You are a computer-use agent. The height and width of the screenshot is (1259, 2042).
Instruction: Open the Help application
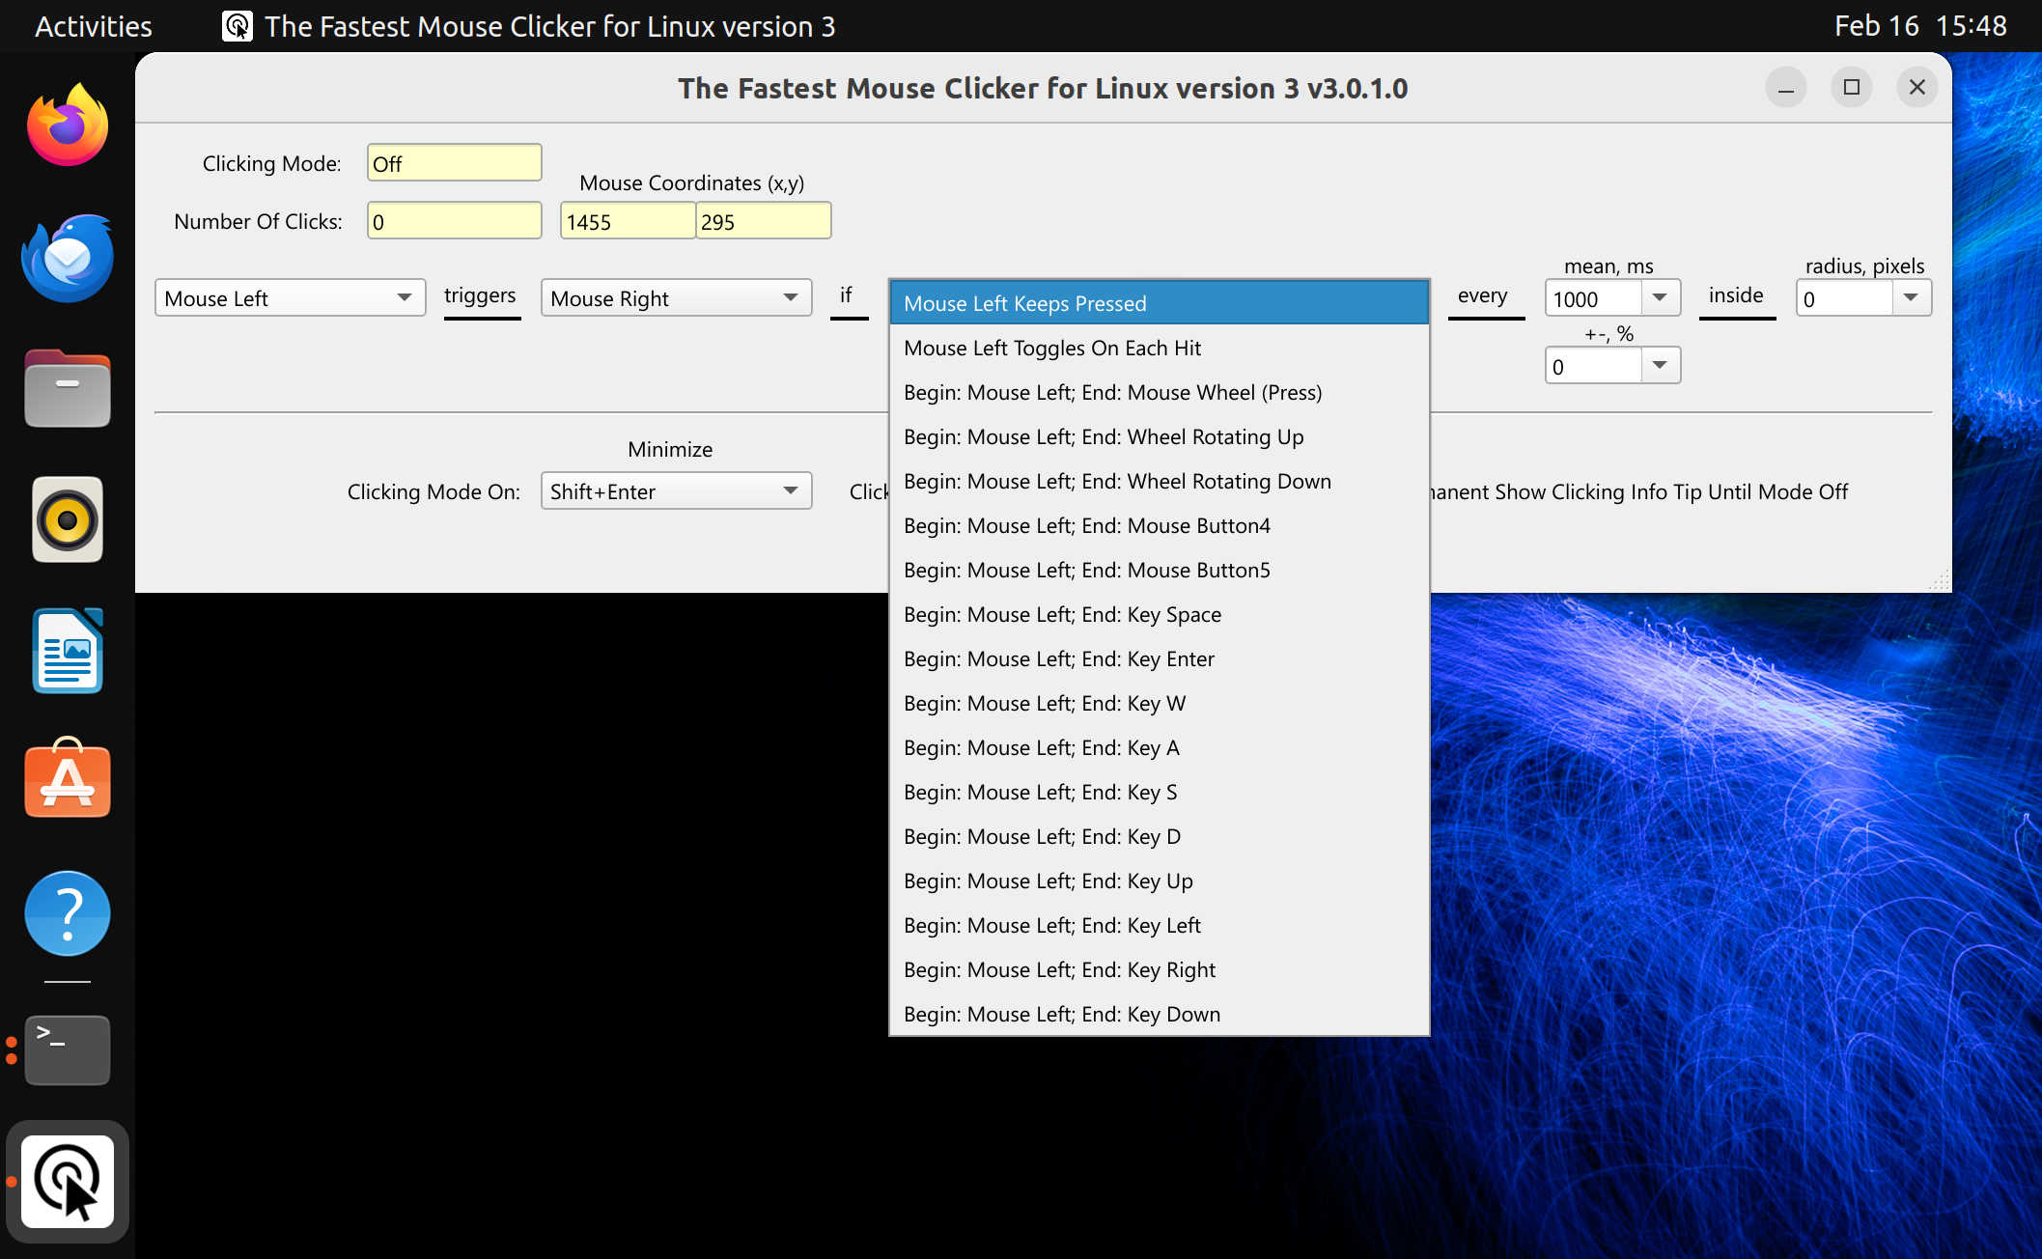pos(67,913)
